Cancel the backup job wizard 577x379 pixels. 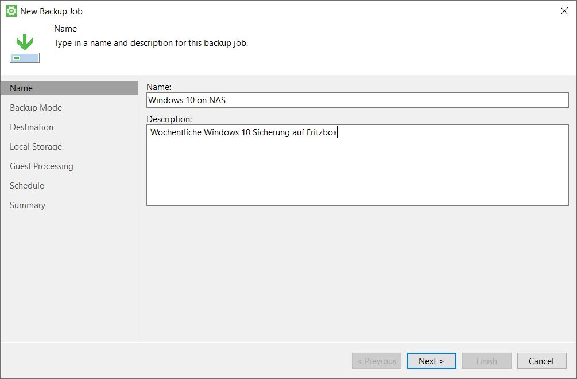(541, 361)
